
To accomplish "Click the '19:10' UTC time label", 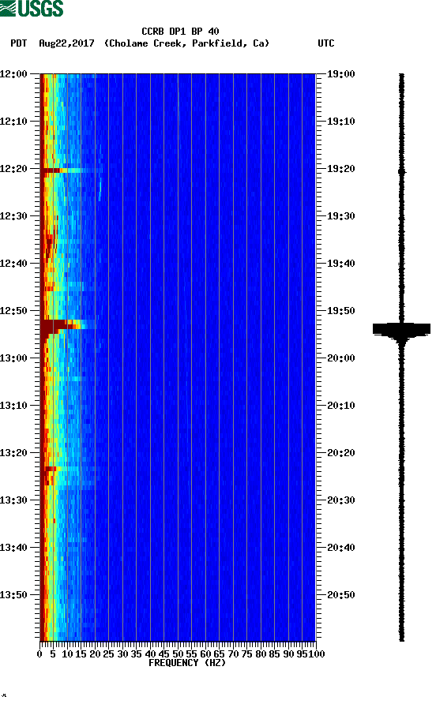I will pos(340,122).
